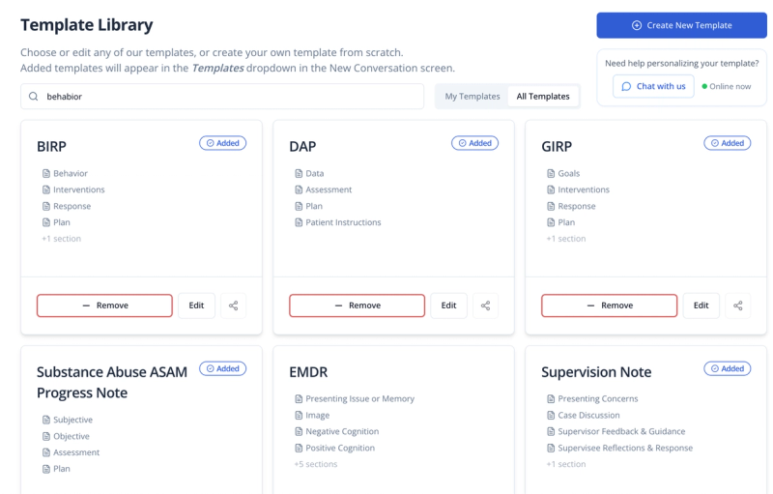Click the magnifier icon in search bar
Screen dimensions: 773x494
(33, 96)
